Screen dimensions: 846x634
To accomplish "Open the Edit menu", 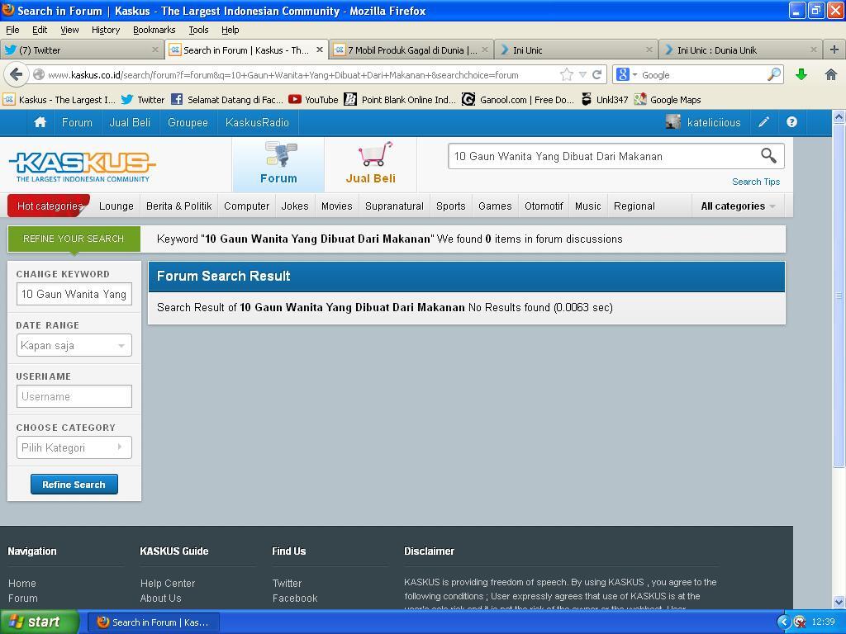I will (40, 30).
